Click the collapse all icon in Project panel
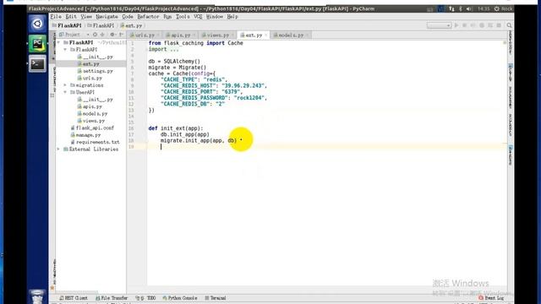This screenshot has height=304, width=541. (x=102, y=35)
